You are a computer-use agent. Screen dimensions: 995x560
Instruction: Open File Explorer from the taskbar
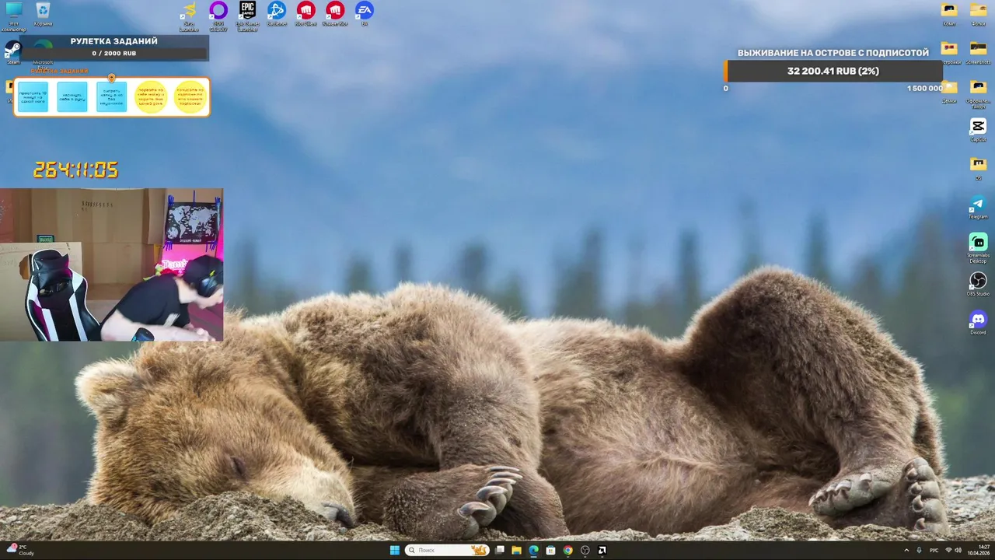coord(516,550)
